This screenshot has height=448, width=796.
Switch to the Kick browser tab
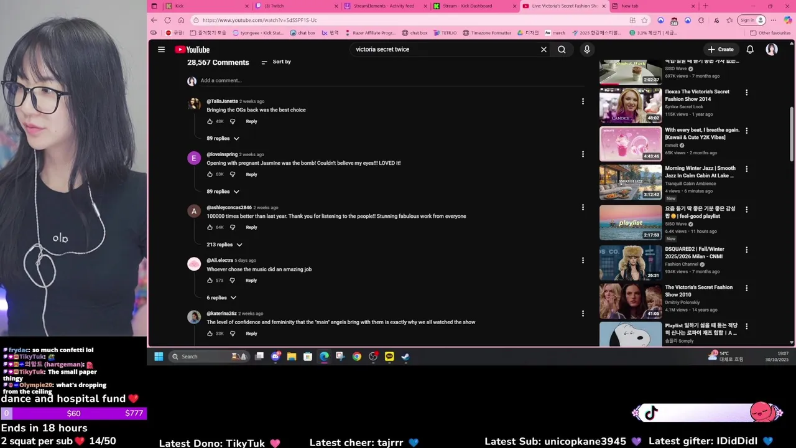pos(206,6)
